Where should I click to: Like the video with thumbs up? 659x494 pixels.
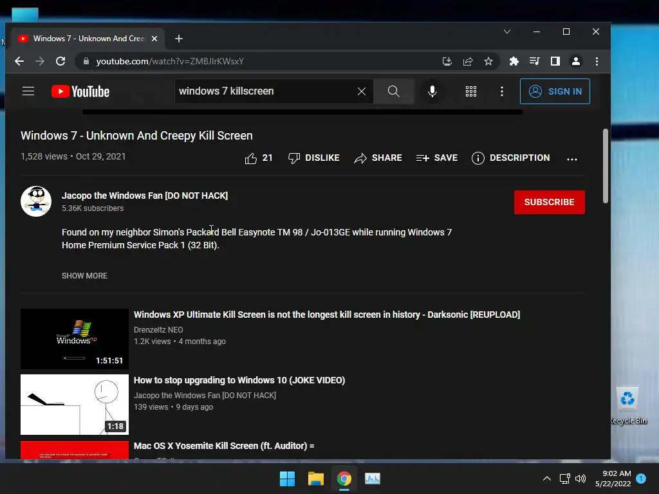(259, 158)
